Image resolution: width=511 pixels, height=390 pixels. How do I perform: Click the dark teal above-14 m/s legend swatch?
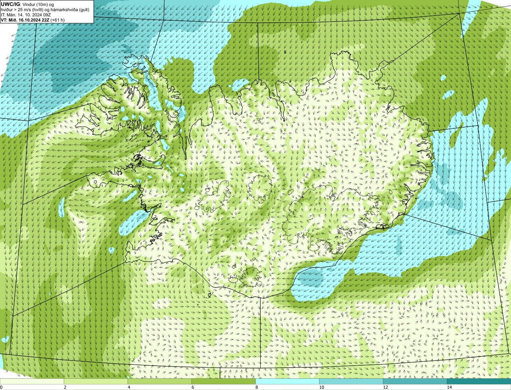coord(479,381)
